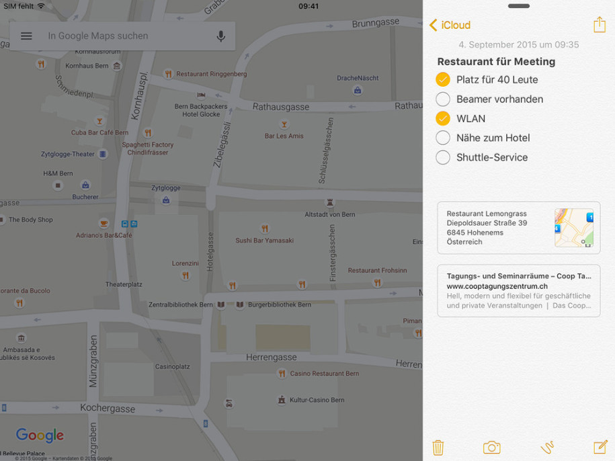Select the Spaghetti Factory restaurant icon

tap(147, 133)
